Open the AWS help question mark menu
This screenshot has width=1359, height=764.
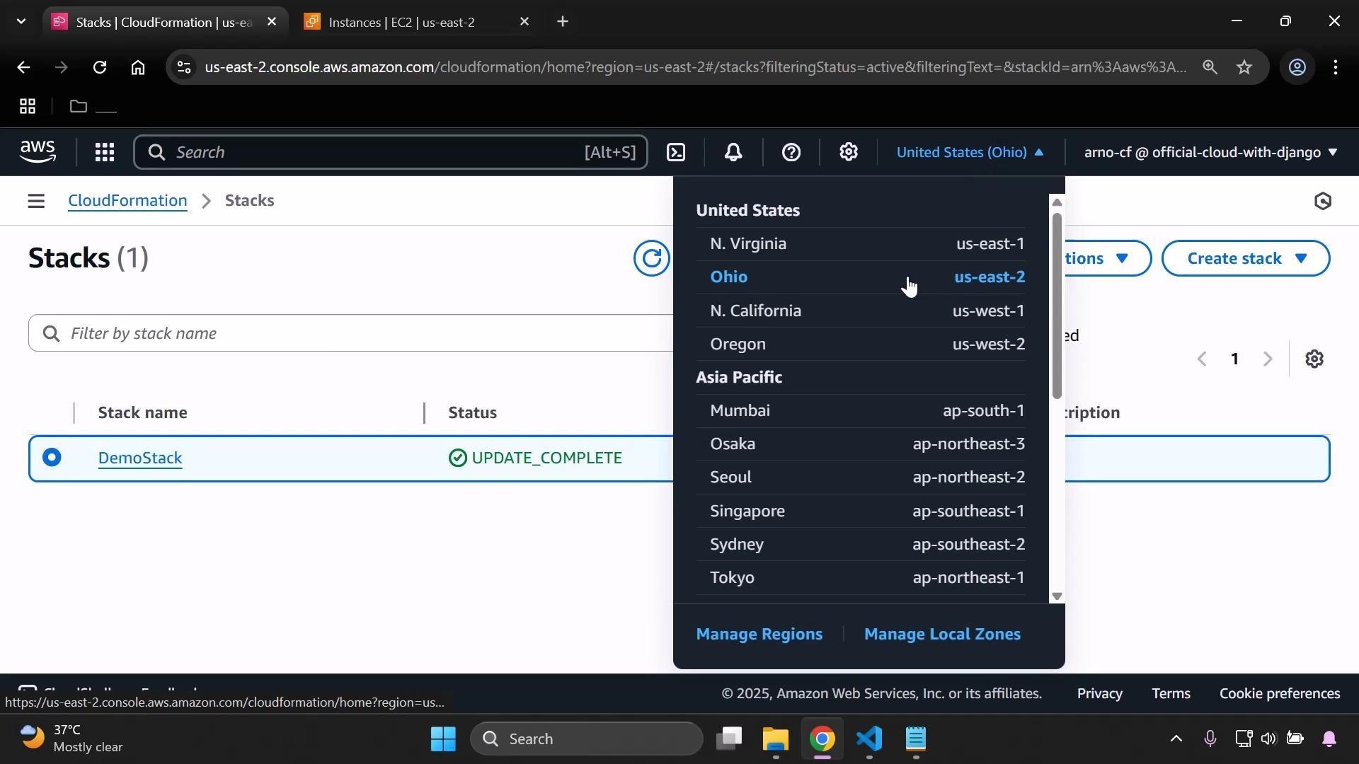tap(791, 152)
